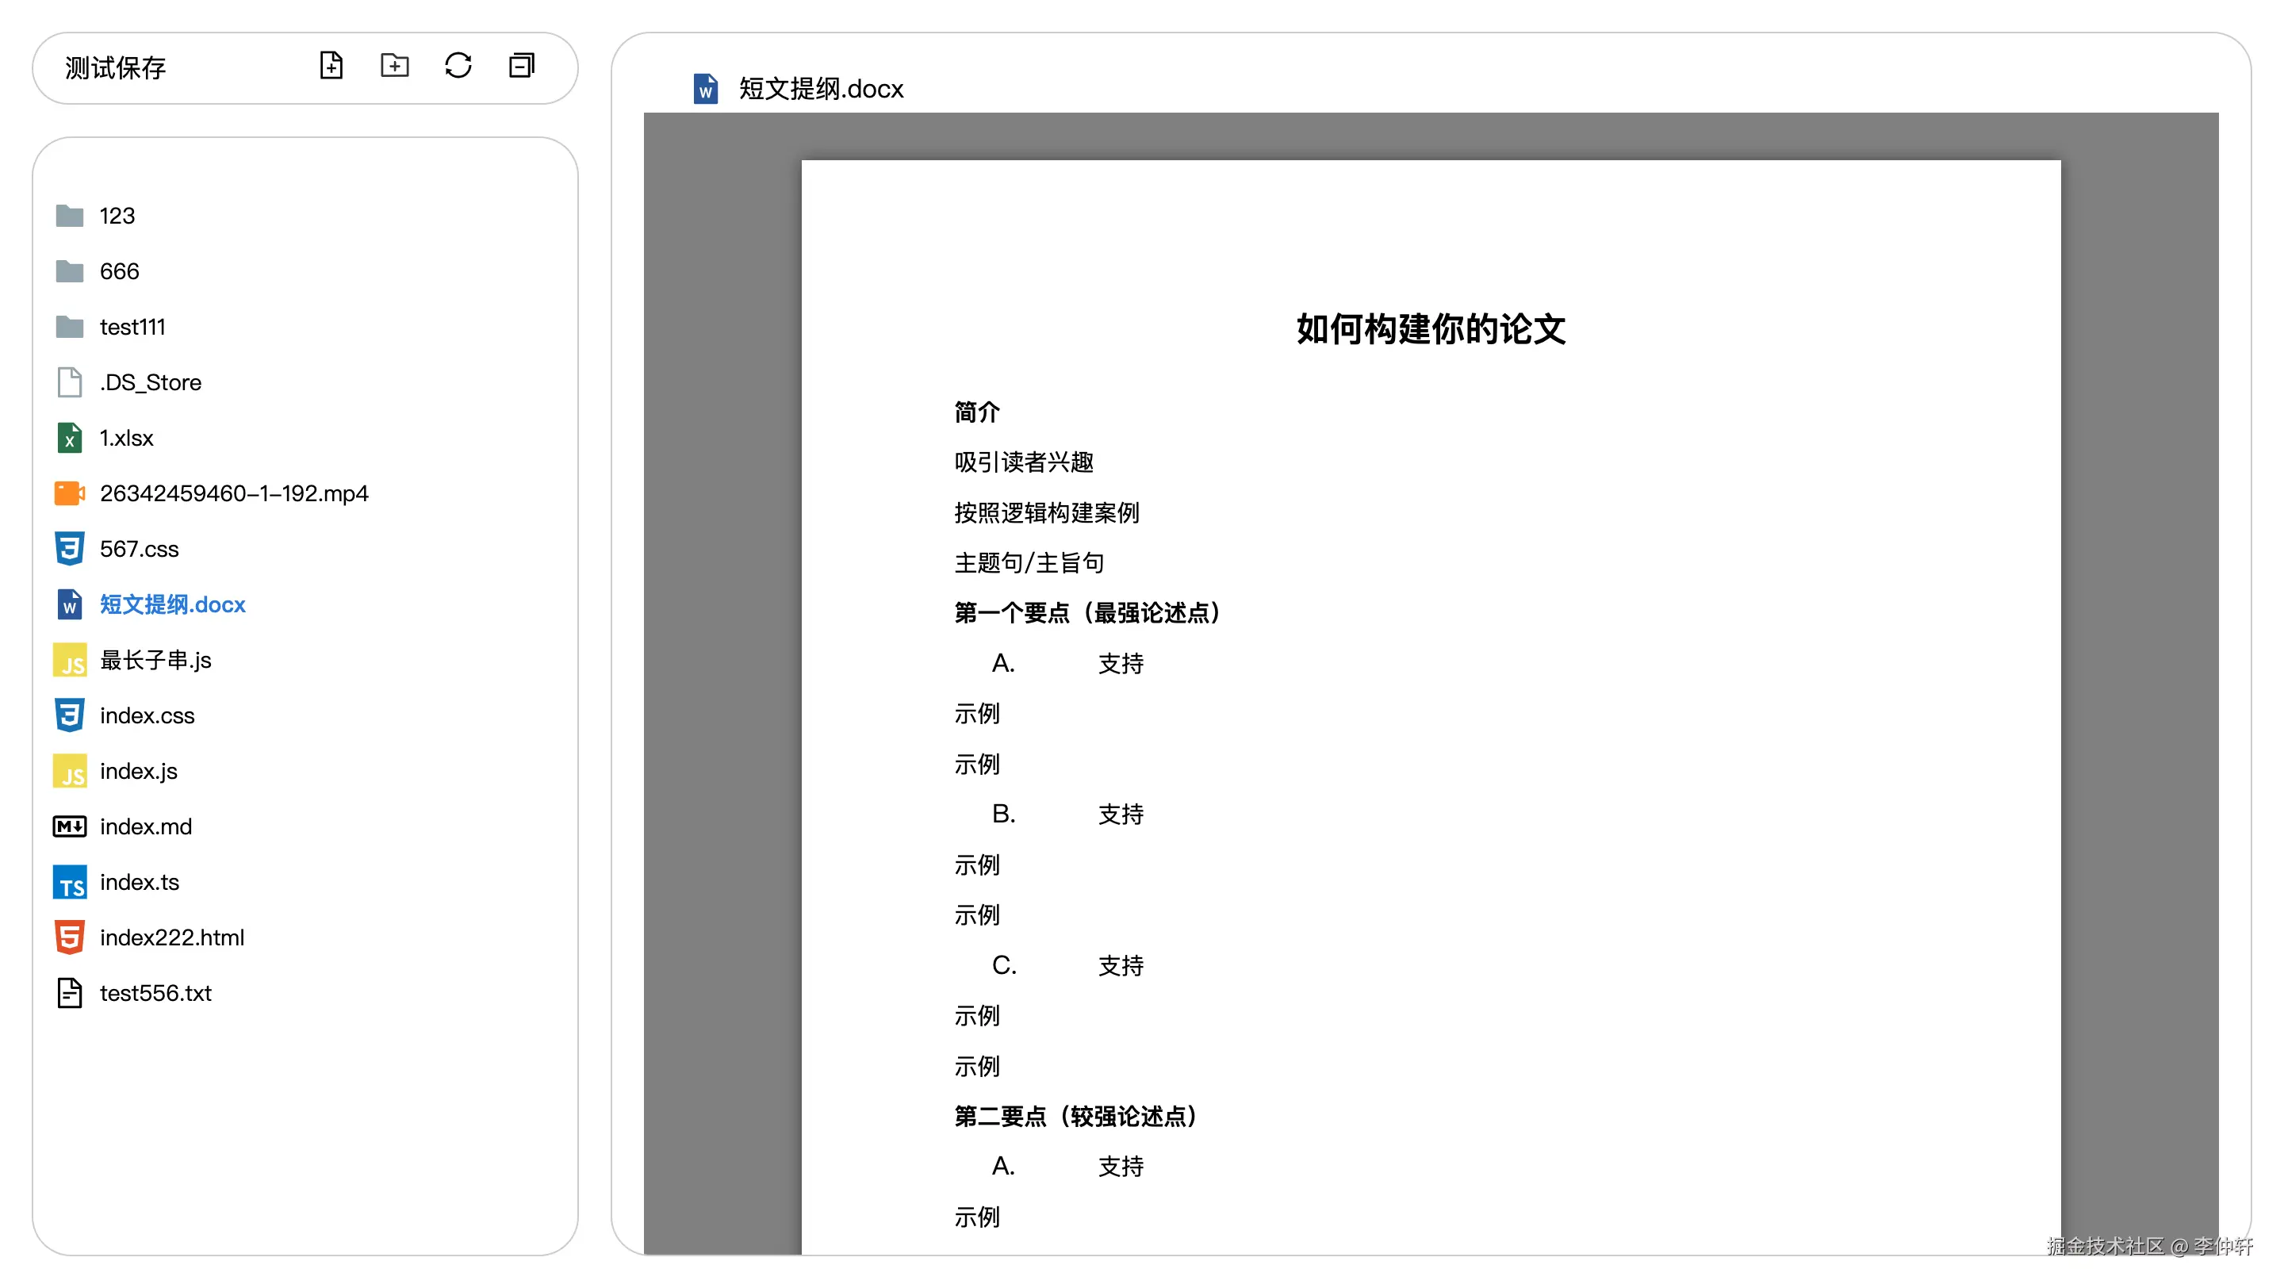Click the document heading 如何构建你的论文
2284x1288 pixels.
click(1430, 329)
